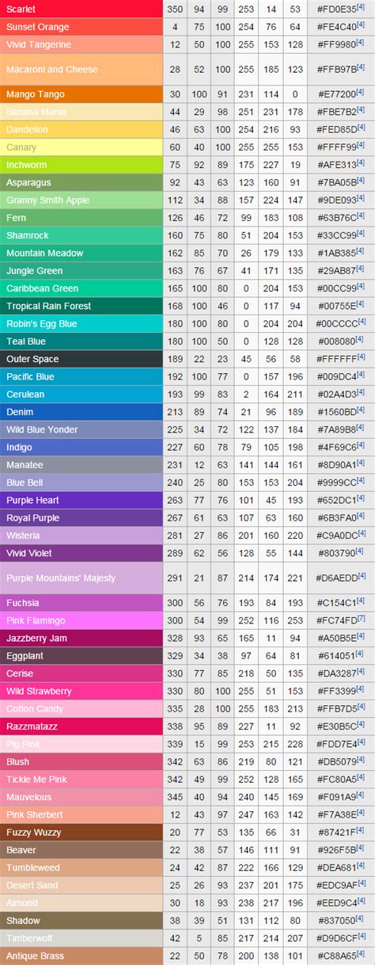This screenshot has height=965, width=375.
Task: Click the value 350 in the Scarlet row
Action: pos(174,9)
